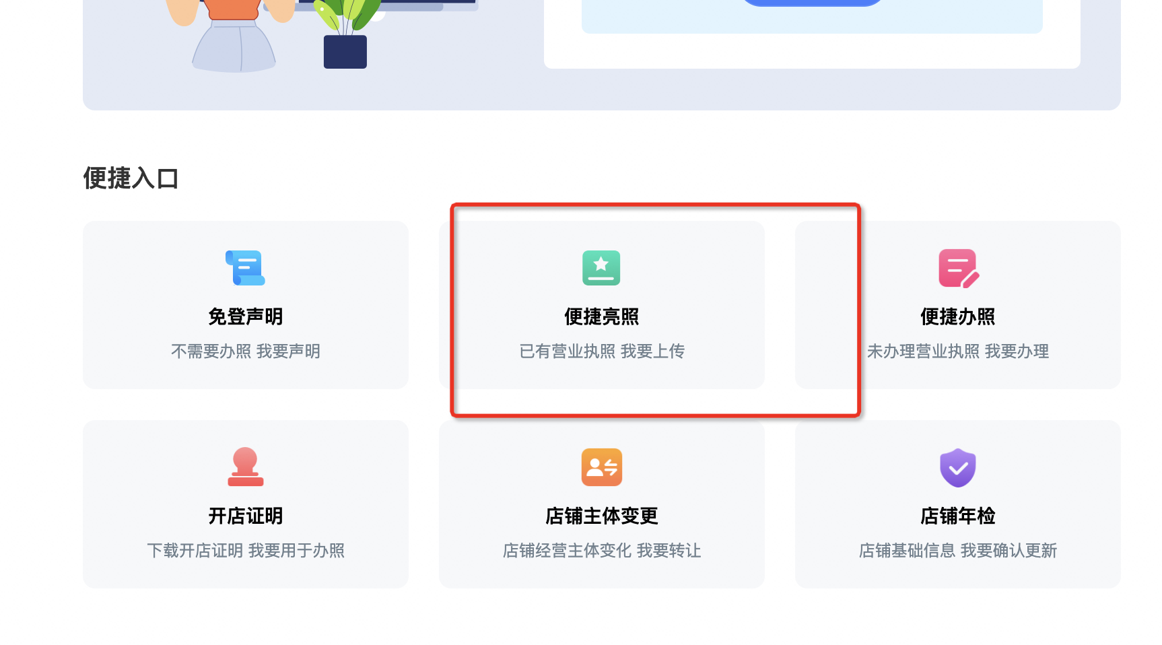
Task: Click the pink edit note icon for 便捷办照
Action: [x=959, y=268]
